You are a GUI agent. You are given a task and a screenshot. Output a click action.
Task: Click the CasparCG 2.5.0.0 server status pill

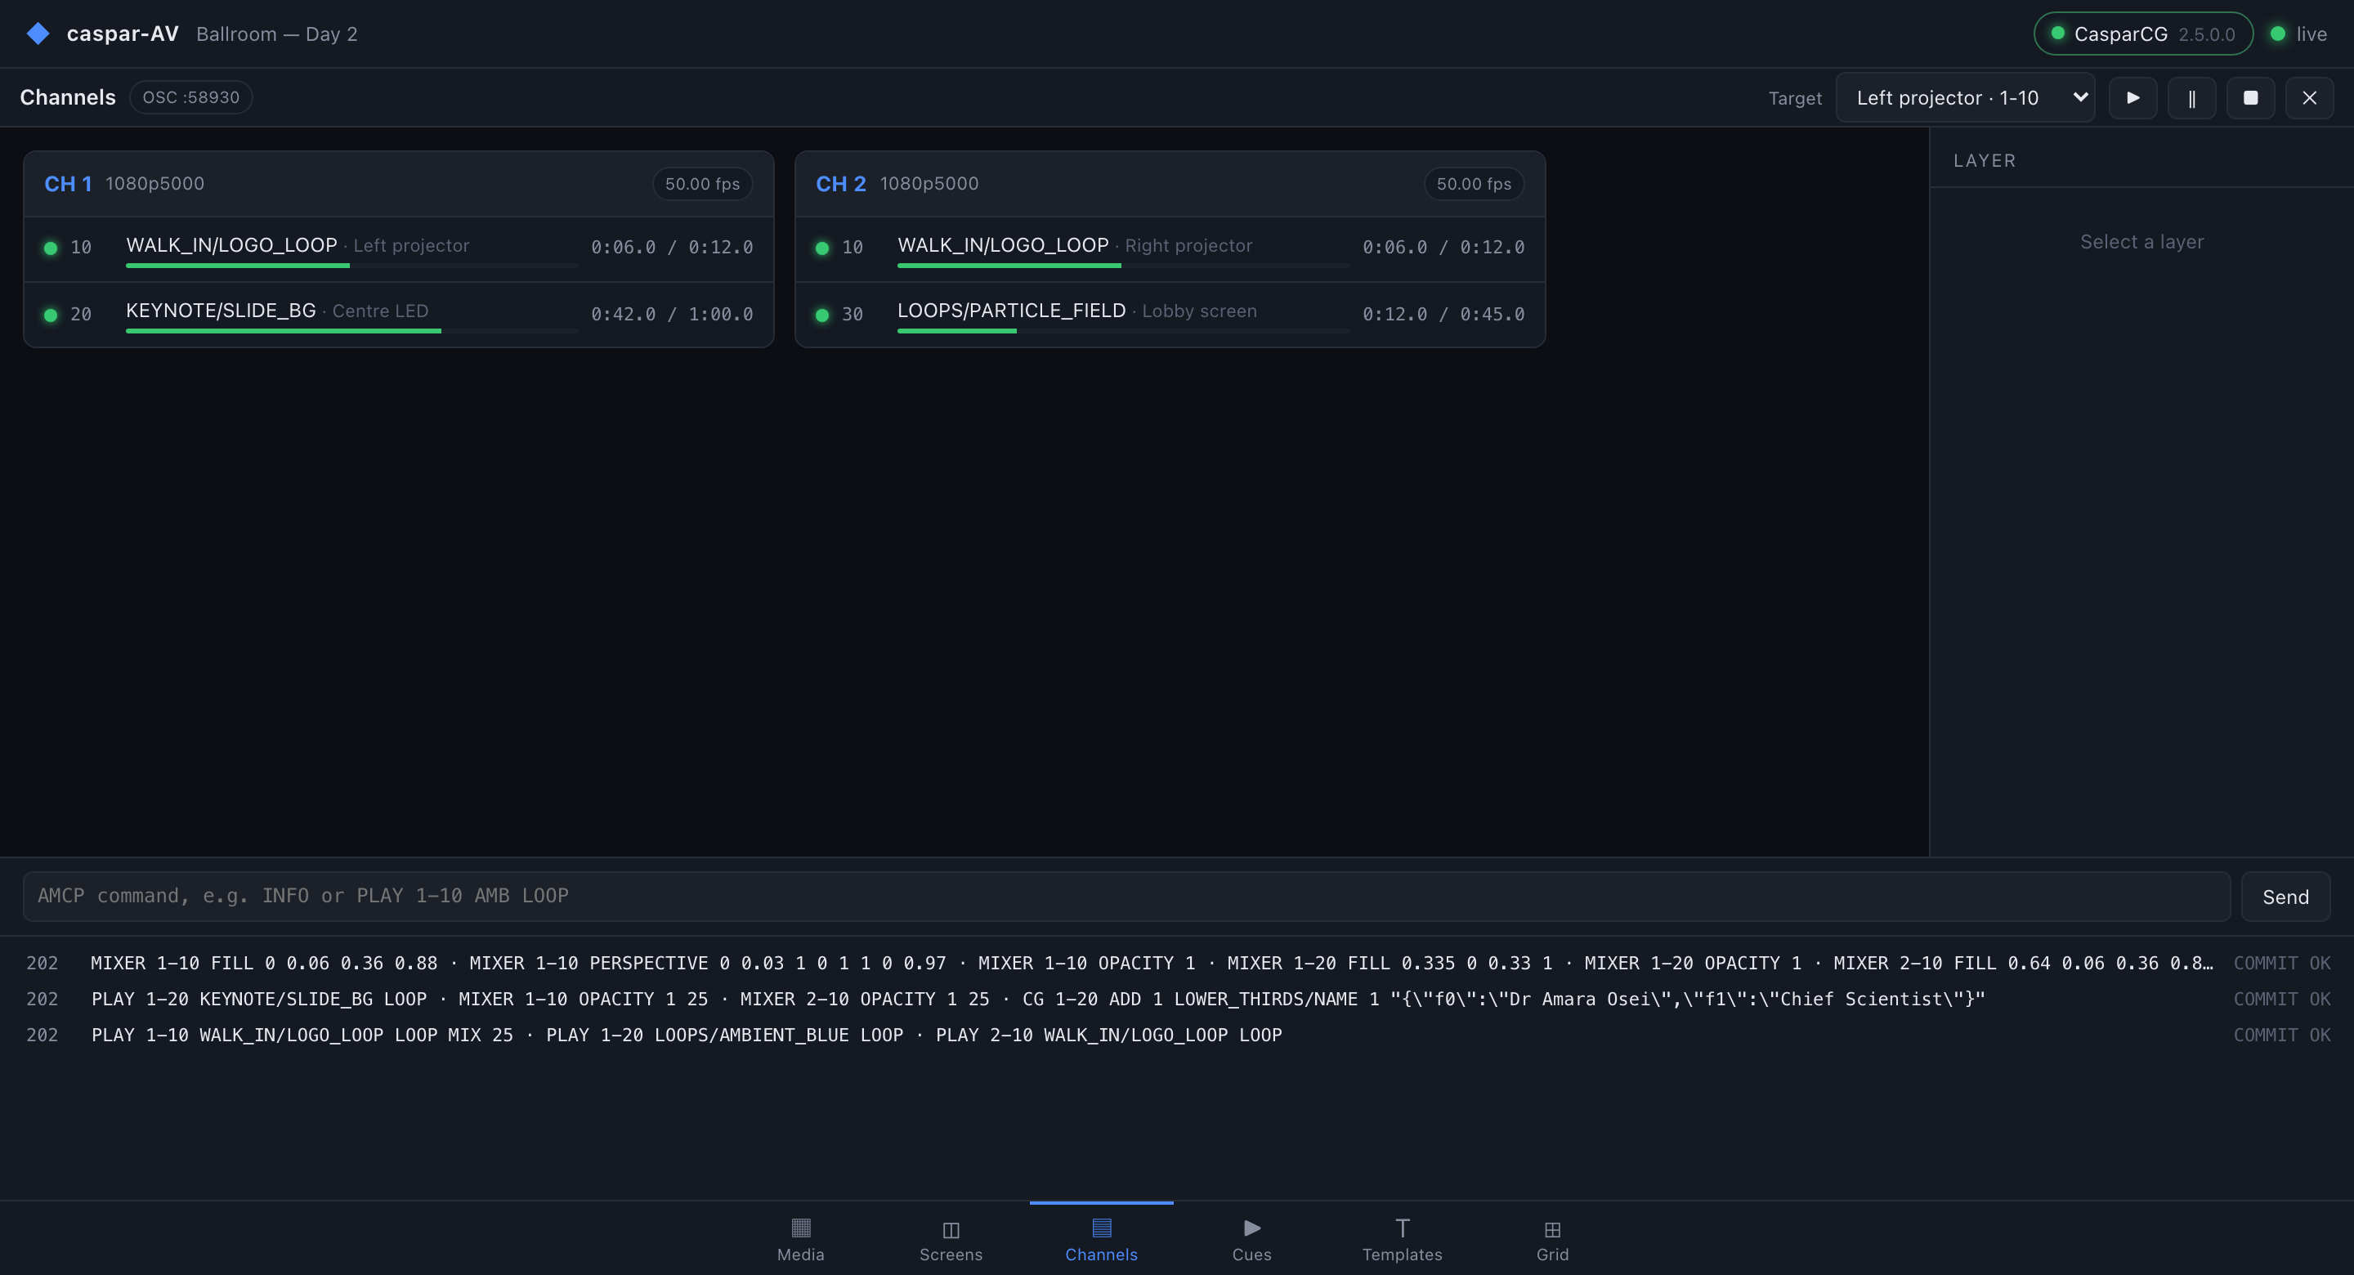[x=2143, y=34]
